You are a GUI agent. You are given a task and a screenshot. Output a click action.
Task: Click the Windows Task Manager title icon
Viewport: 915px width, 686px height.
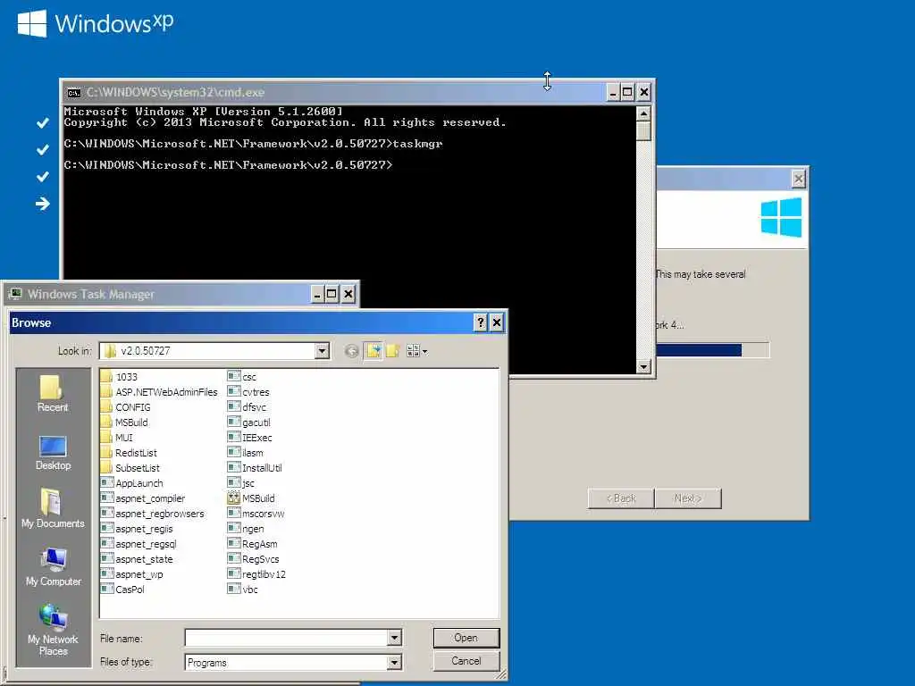(16, 293)
